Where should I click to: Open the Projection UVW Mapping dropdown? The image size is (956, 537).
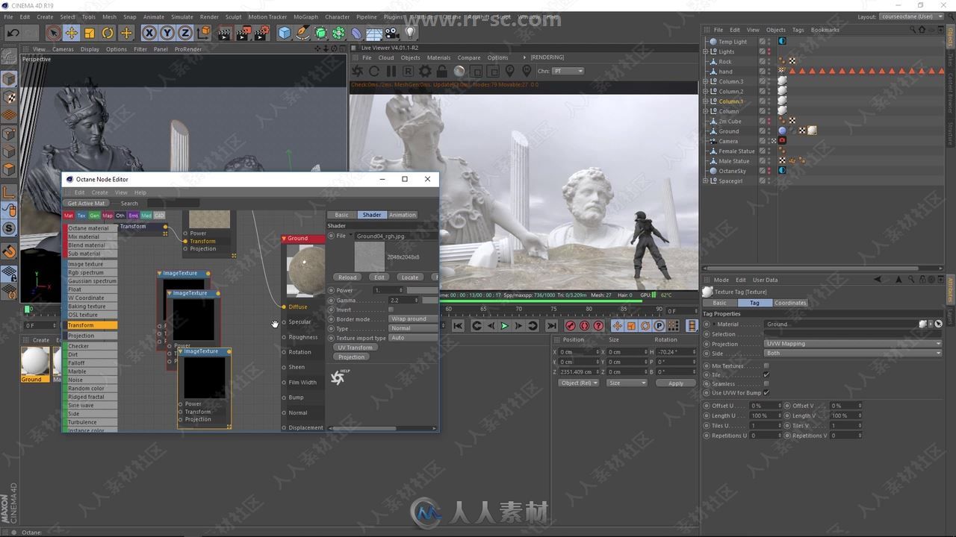tap(853, 344)
